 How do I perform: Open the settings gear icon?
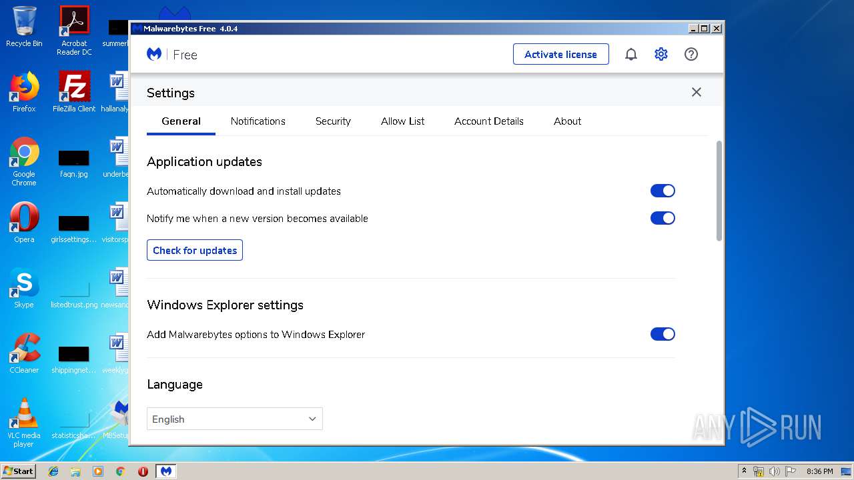click(x=661, y=55)
